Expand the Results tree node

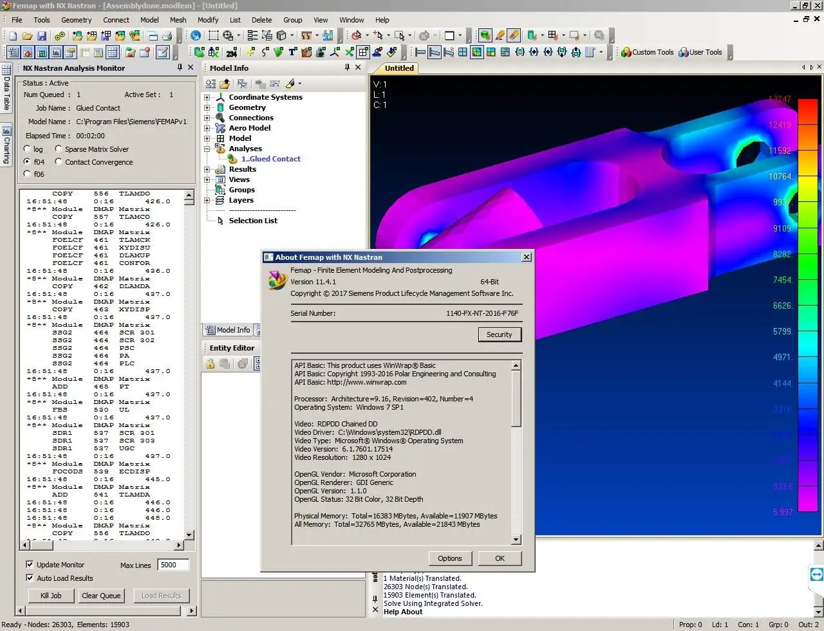[x=207, y=169]
